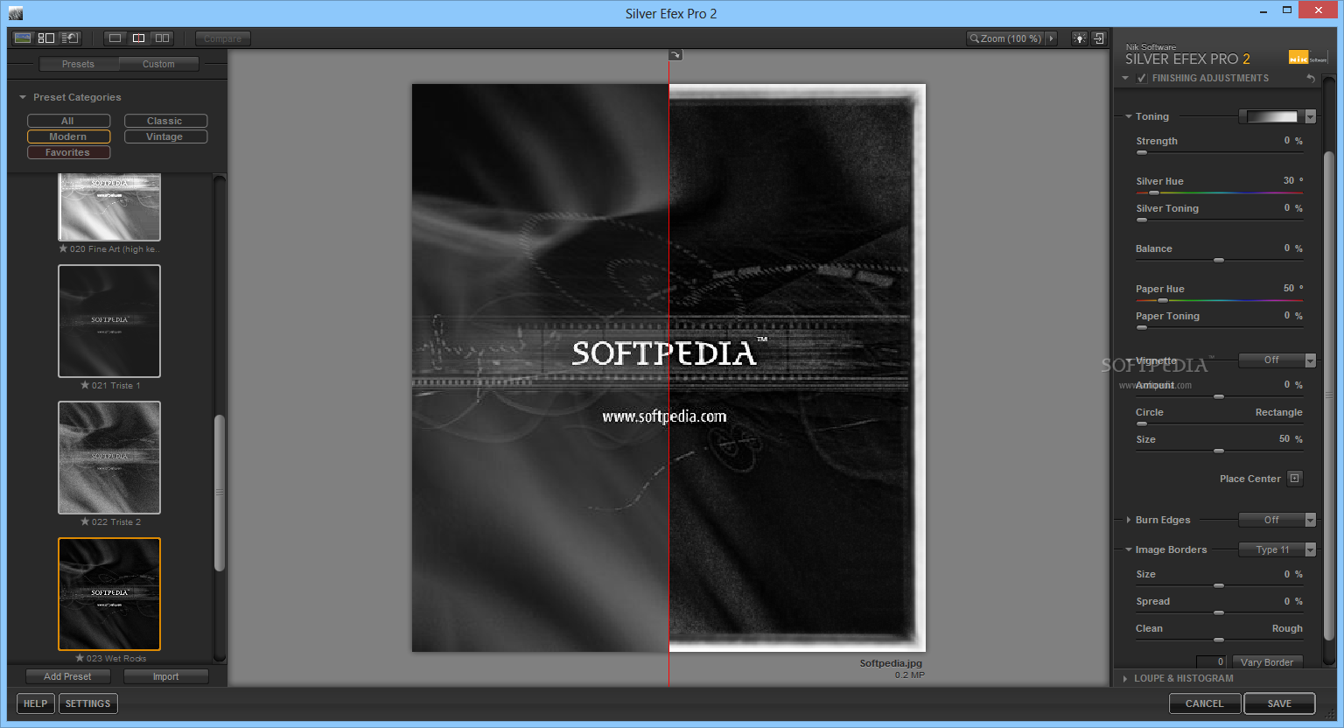Adjust toning Balance slider
The width and height of the screenshot is (1344, 728).
coord(1219,260)
